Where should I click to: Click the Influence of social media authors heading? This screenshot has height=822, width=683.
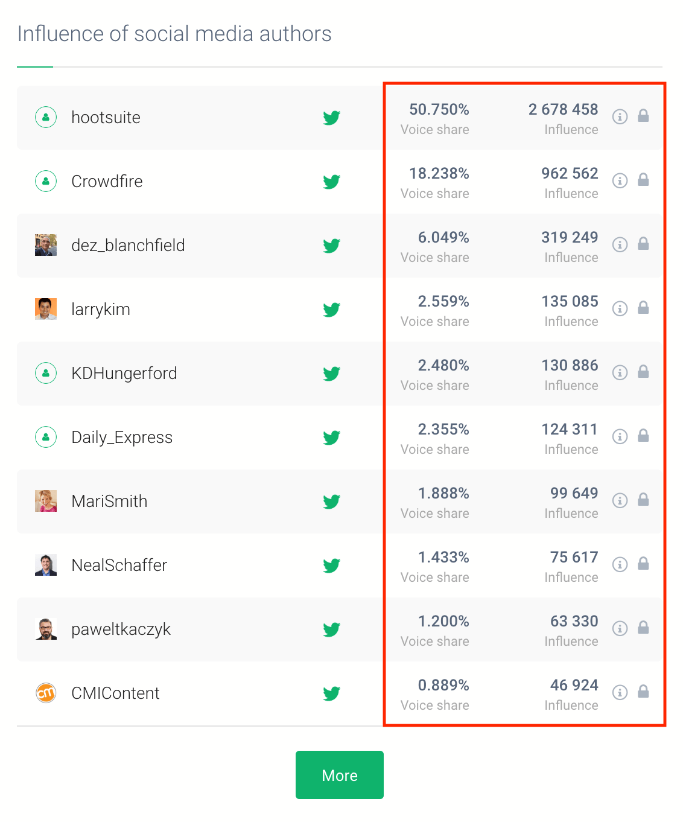point(175,34)
